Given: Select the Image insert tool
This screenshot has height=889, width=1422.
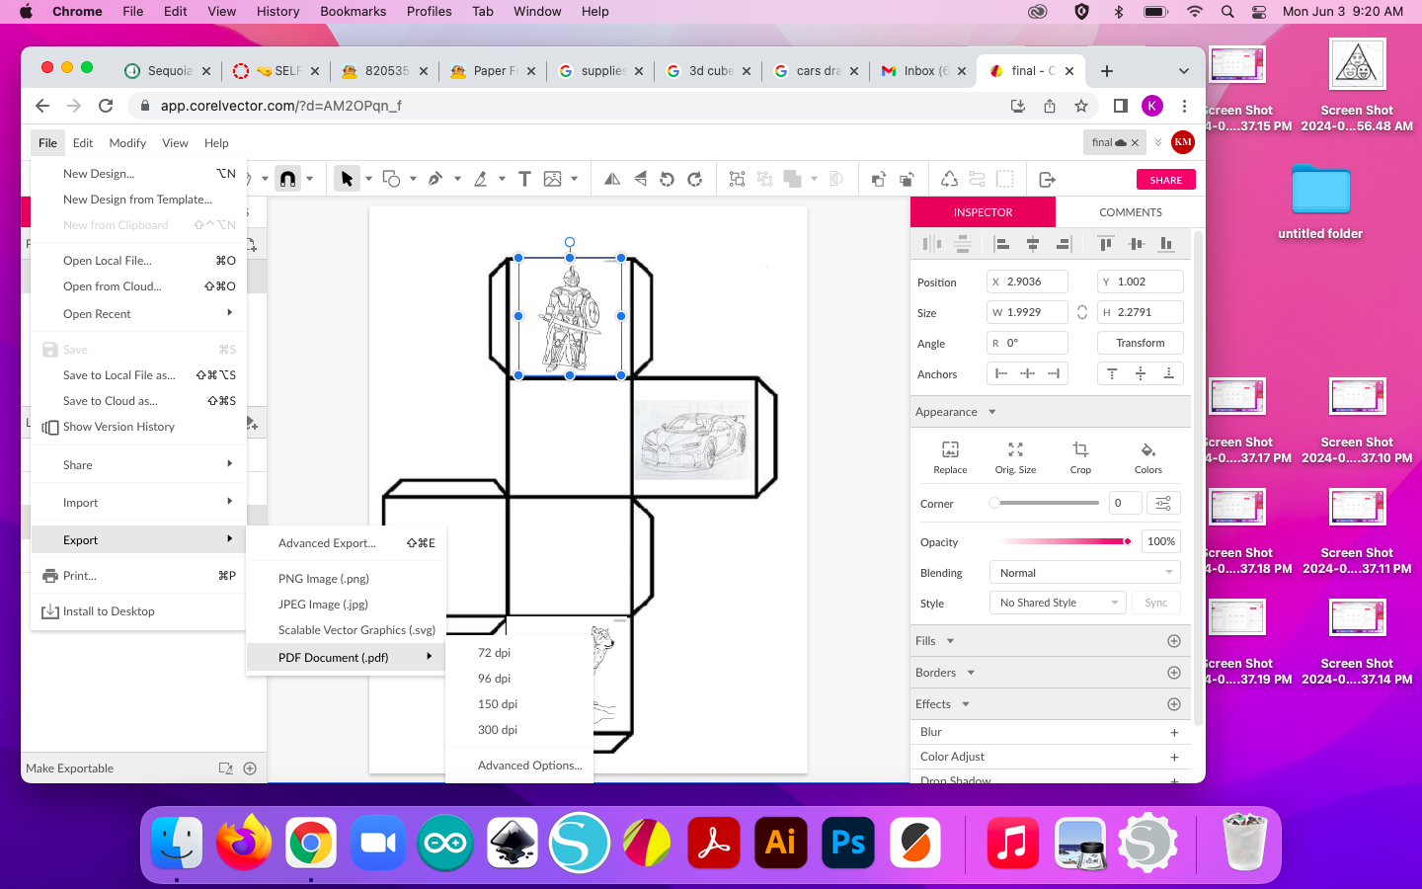Looking at the screenshot, I should coord(552,179).
